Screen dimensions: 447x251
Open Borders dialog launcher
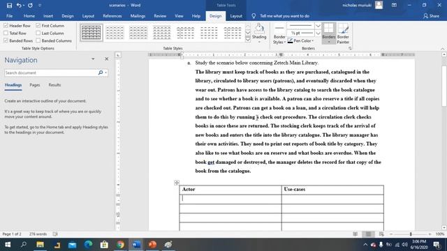tap(350, 48)
